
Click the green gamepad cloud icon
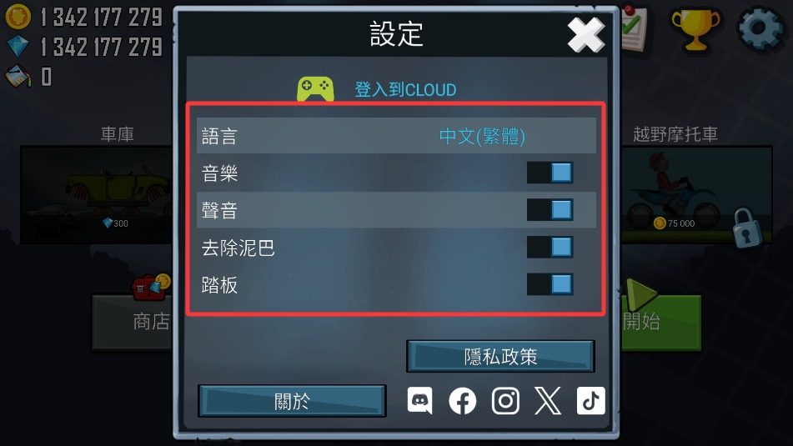tap(315, 89)
